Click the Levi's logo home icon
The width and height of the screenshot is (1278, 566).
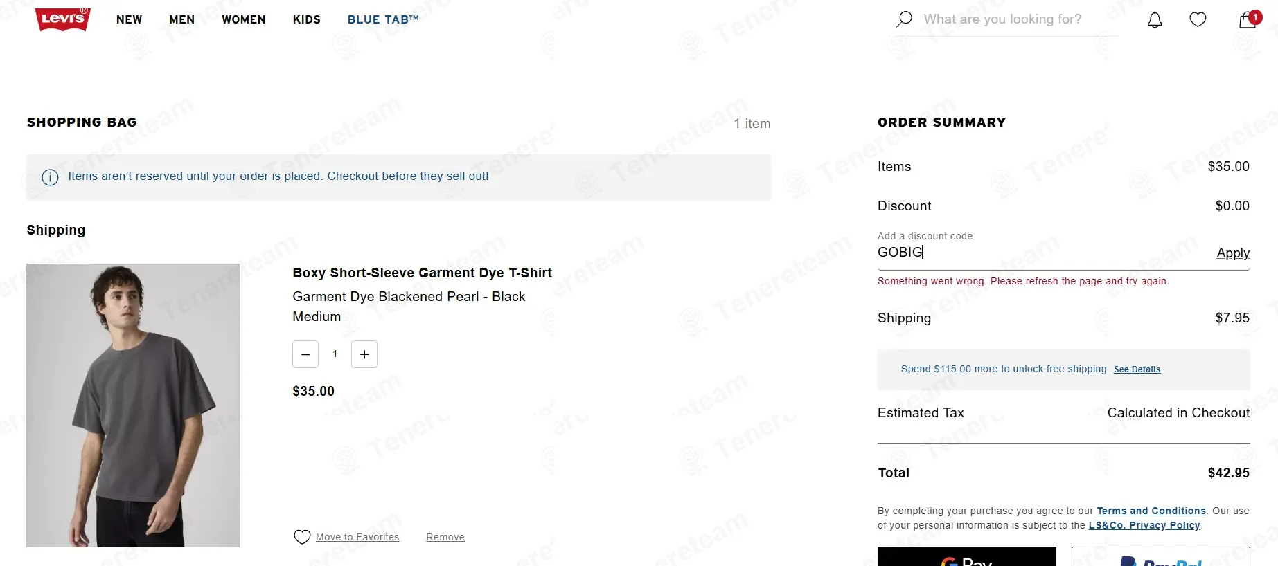coord(63,19)
